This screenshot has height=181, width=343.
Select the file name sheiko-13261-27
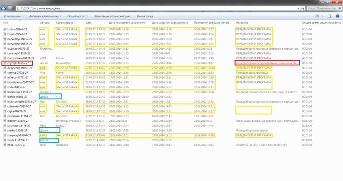17,130
